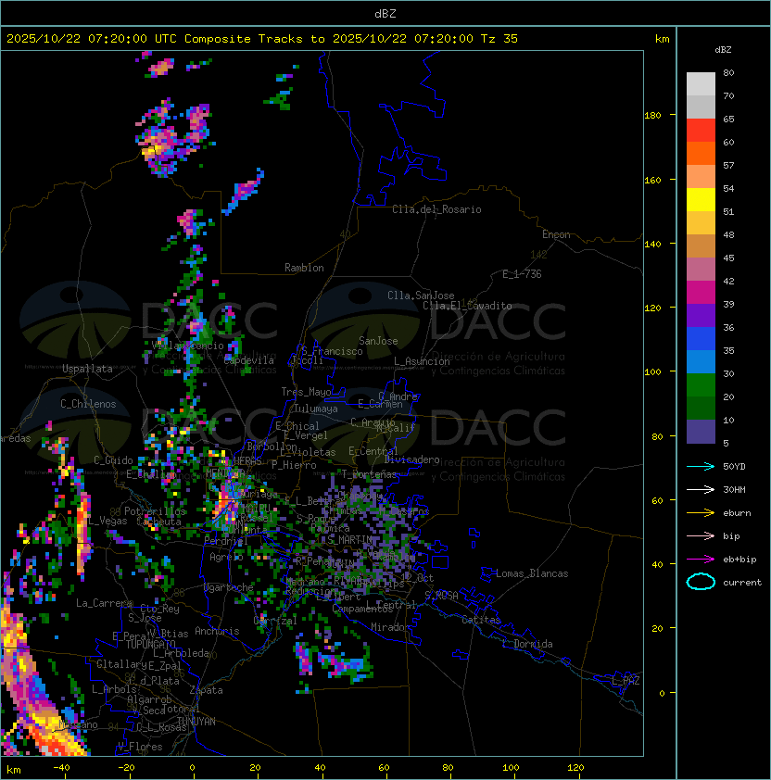This screenshot has width=771, height=780.
Task: Click the L_Asuncion map label
Action: coord(422,361)
